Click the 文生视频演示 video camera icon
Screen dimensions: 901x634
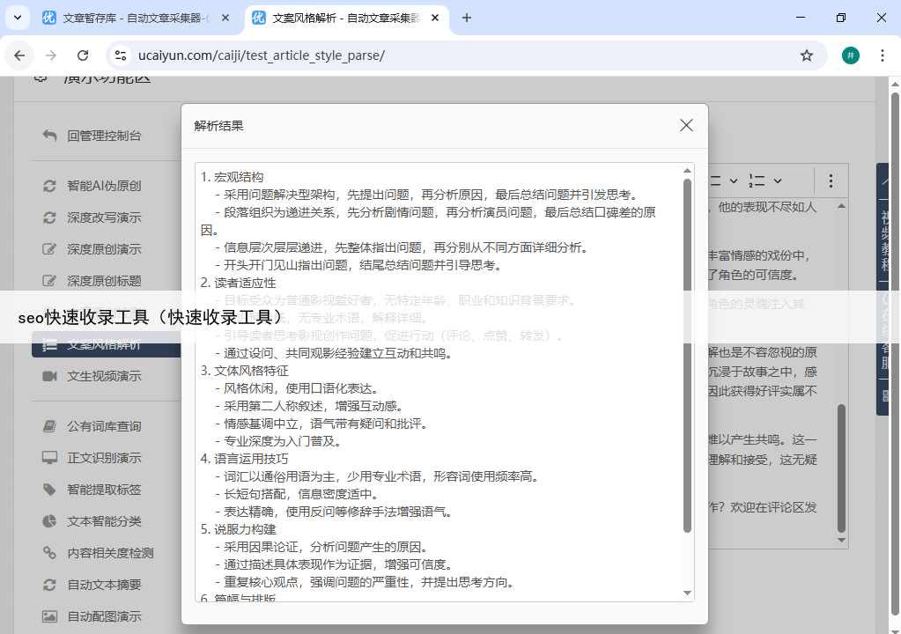50,376
